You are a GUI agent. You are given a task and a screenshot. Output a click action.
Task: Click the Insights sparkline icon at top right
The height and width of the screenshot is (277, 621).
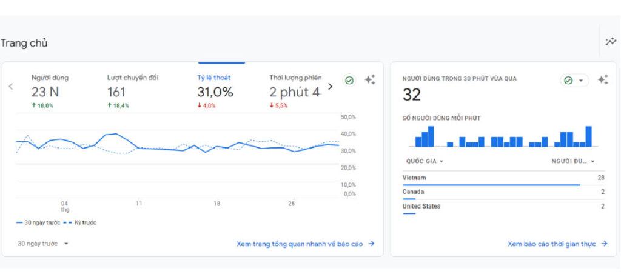coord(611,42)
